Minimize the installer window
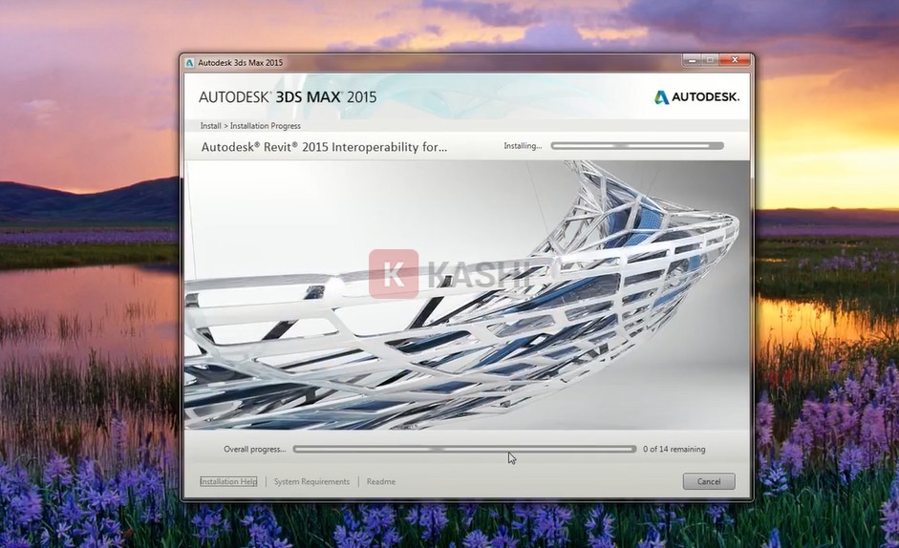 pos(692,59)
